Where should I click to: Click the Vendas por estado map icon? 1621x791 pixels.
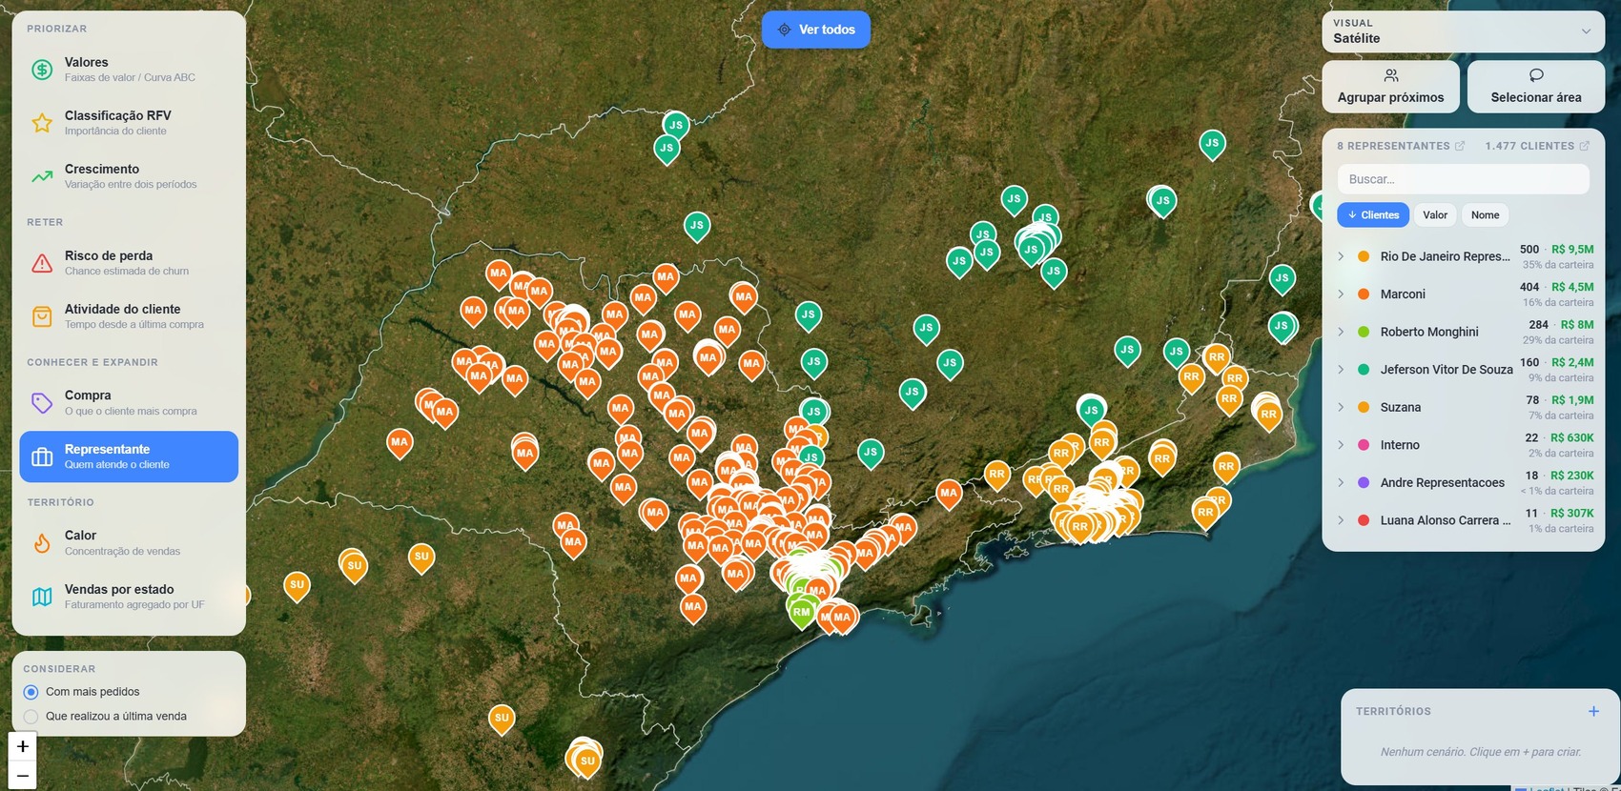point(42,597)
